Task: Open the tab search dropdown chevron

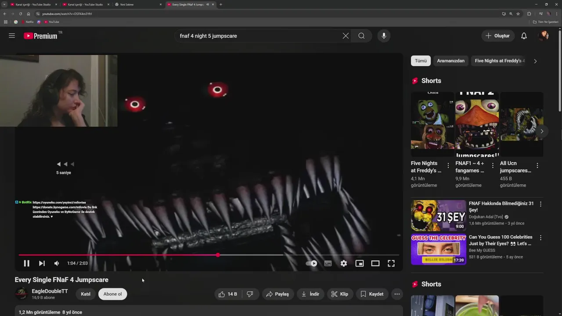Action: point(4,4)
